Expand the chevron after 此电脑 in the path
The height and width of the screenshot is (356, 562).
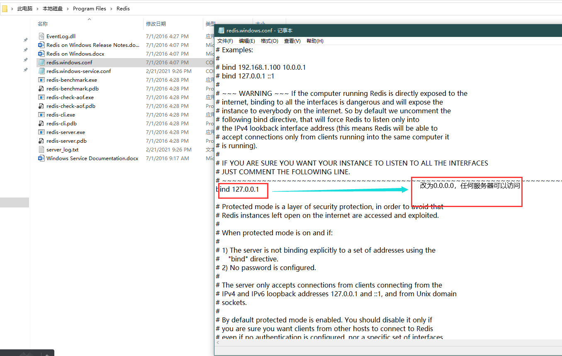pyautogui.click(x=38, y=8)
